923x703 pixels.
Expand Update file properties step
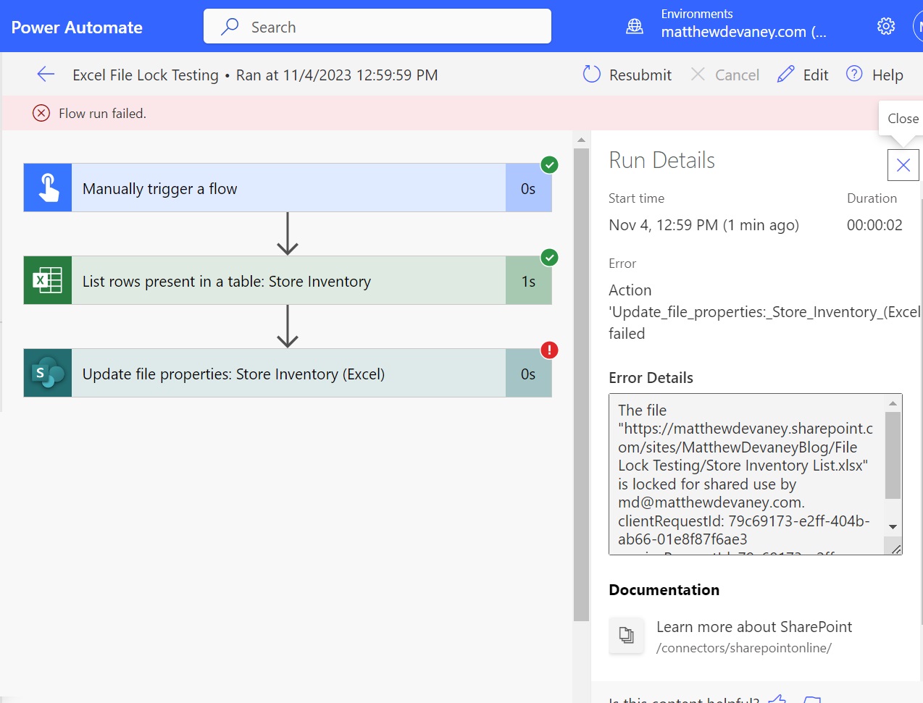pyautogui.click(x=288, y=374)
